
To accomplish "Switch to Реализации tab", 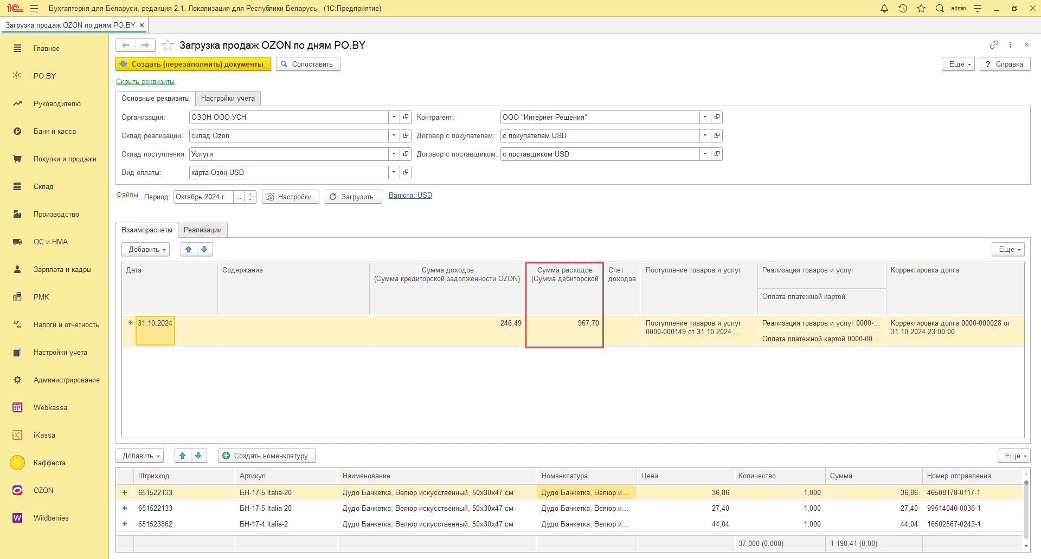I will pos(203,230).
